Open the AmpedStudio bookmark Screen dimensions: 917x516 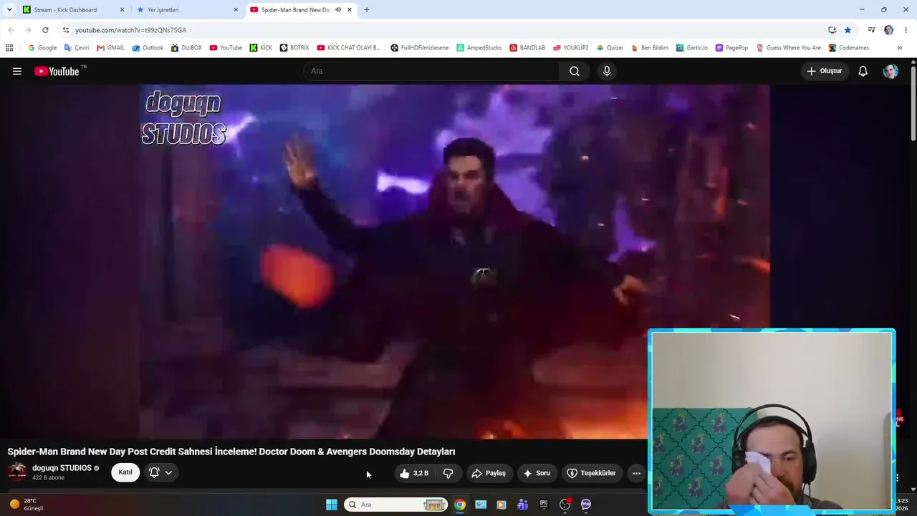click(x=479, y=48)
